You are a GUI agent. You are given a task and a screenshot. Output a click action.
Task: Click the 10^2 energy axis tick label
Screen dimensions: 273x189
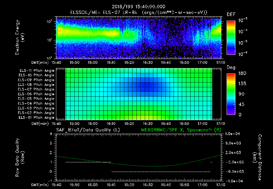pos(49,22)
